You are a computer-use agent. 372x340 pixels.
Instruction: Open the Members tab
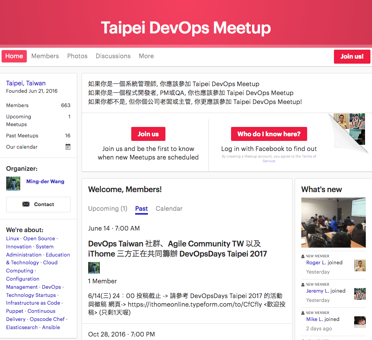pyautogui.click(x=45, y=56)
